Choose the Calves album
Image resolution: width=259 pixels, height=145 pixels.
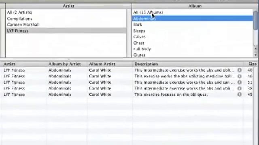coord(192,37)
